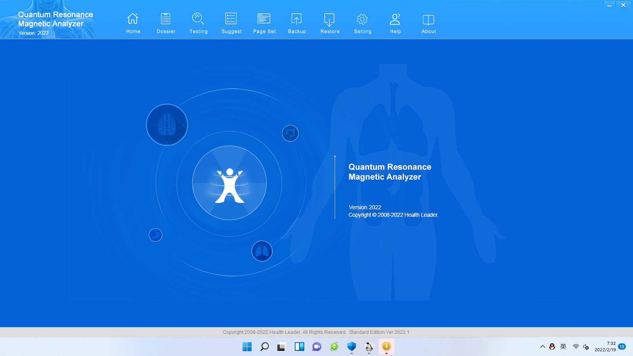
Task: Select the stomach organ circle
Action: 155,235
